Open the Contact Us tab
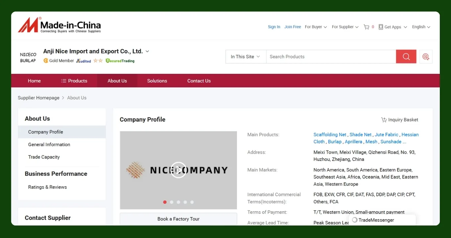This screenshot has height=238, width=451. [199, 81]
